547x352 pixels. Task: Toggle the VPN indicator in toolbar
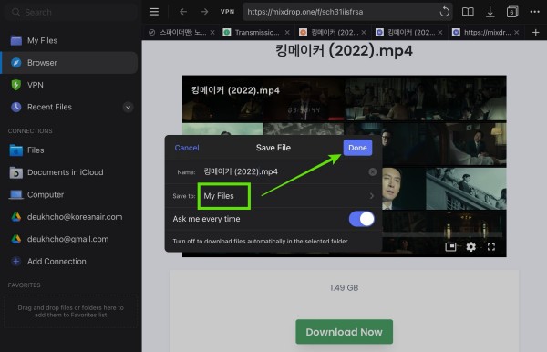pyautogui.click(x=227, y=12)
